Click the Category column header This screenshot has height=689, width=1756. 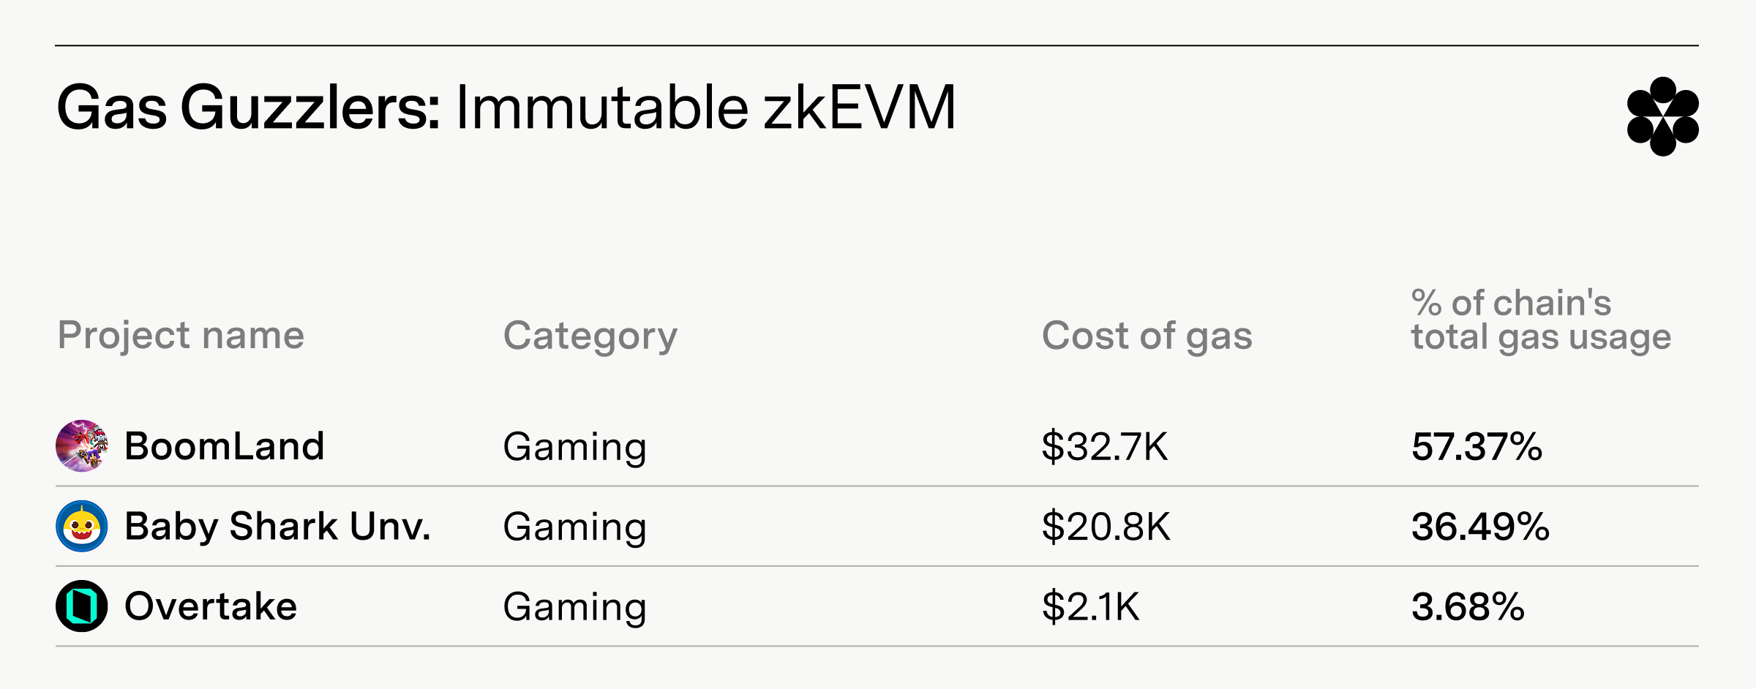click(590, 336)
